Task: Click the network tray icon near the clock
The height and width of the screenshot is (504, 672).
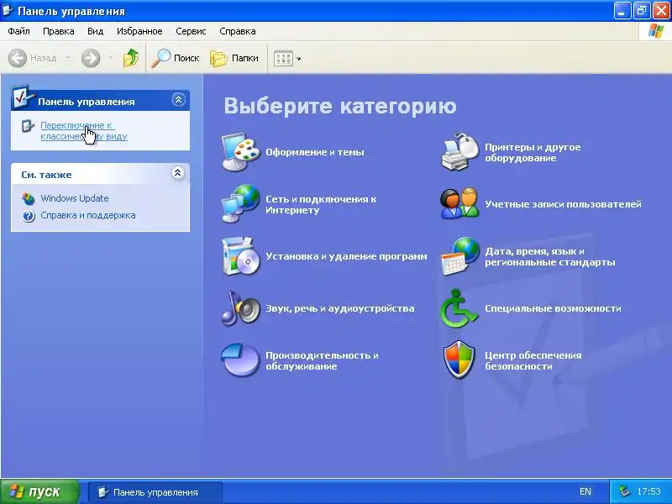Action: [624, 491]
